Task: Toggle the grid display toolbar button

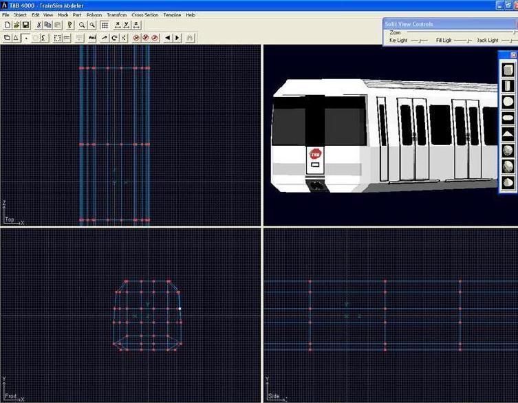Action: tap(105, 25)
